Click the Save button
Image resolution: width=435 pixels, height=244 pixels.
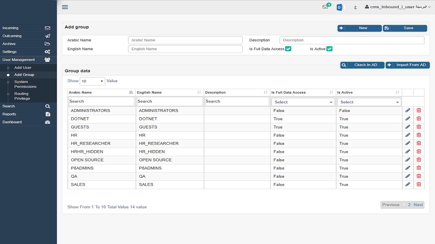point(405,28)
